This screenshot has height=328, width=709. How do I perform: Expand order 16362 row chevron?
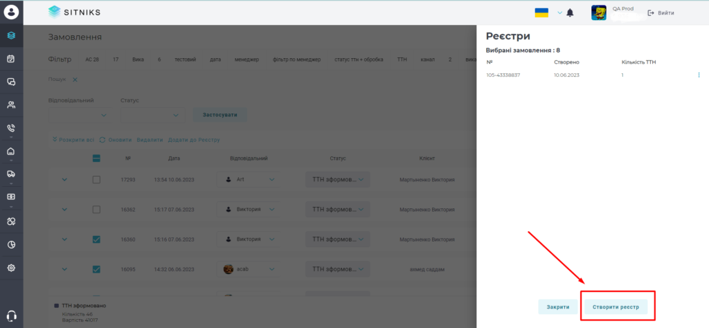coord(64,209)
